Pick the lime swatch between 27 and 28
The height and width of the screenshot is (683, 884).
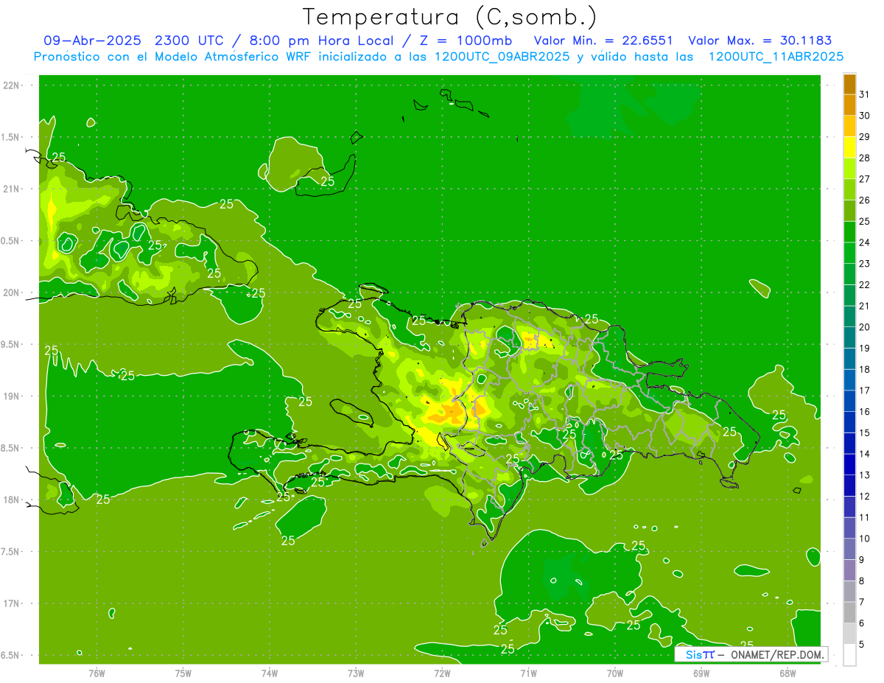pyautogui.click(x=849, y=169)
